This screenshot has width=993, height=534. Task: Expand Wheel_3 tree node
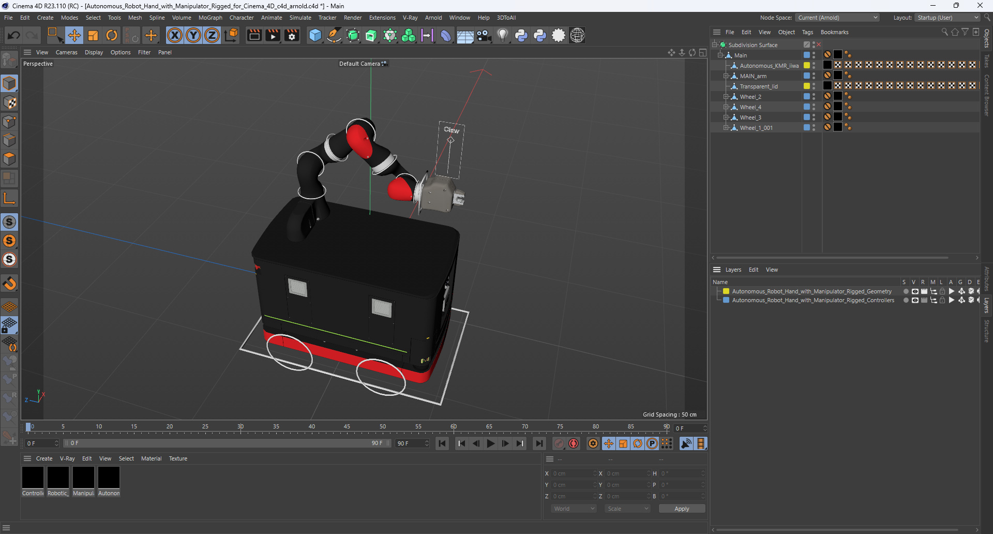point(726,117)
